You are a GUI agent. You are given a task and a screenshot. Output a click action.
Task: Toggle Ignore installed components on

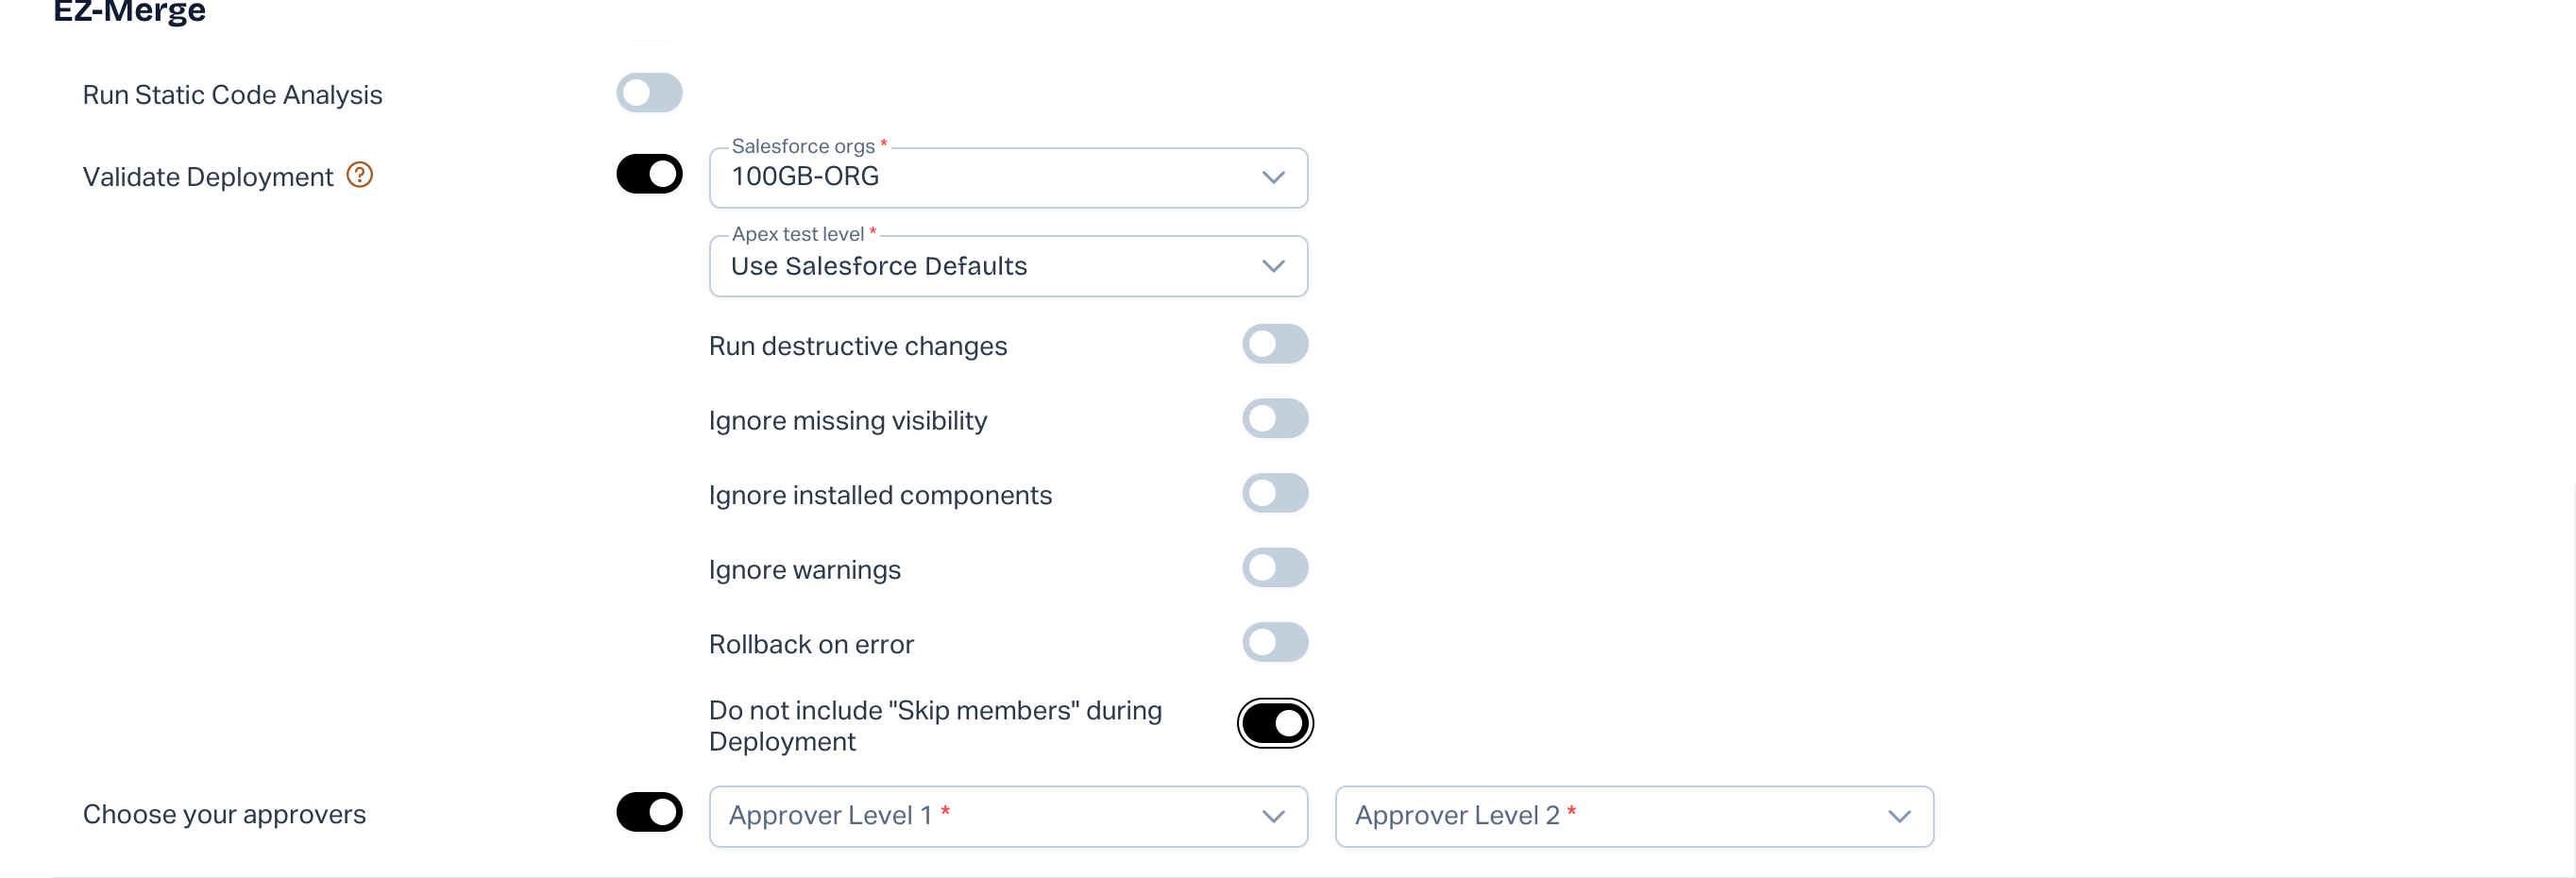pos(1275,493)
